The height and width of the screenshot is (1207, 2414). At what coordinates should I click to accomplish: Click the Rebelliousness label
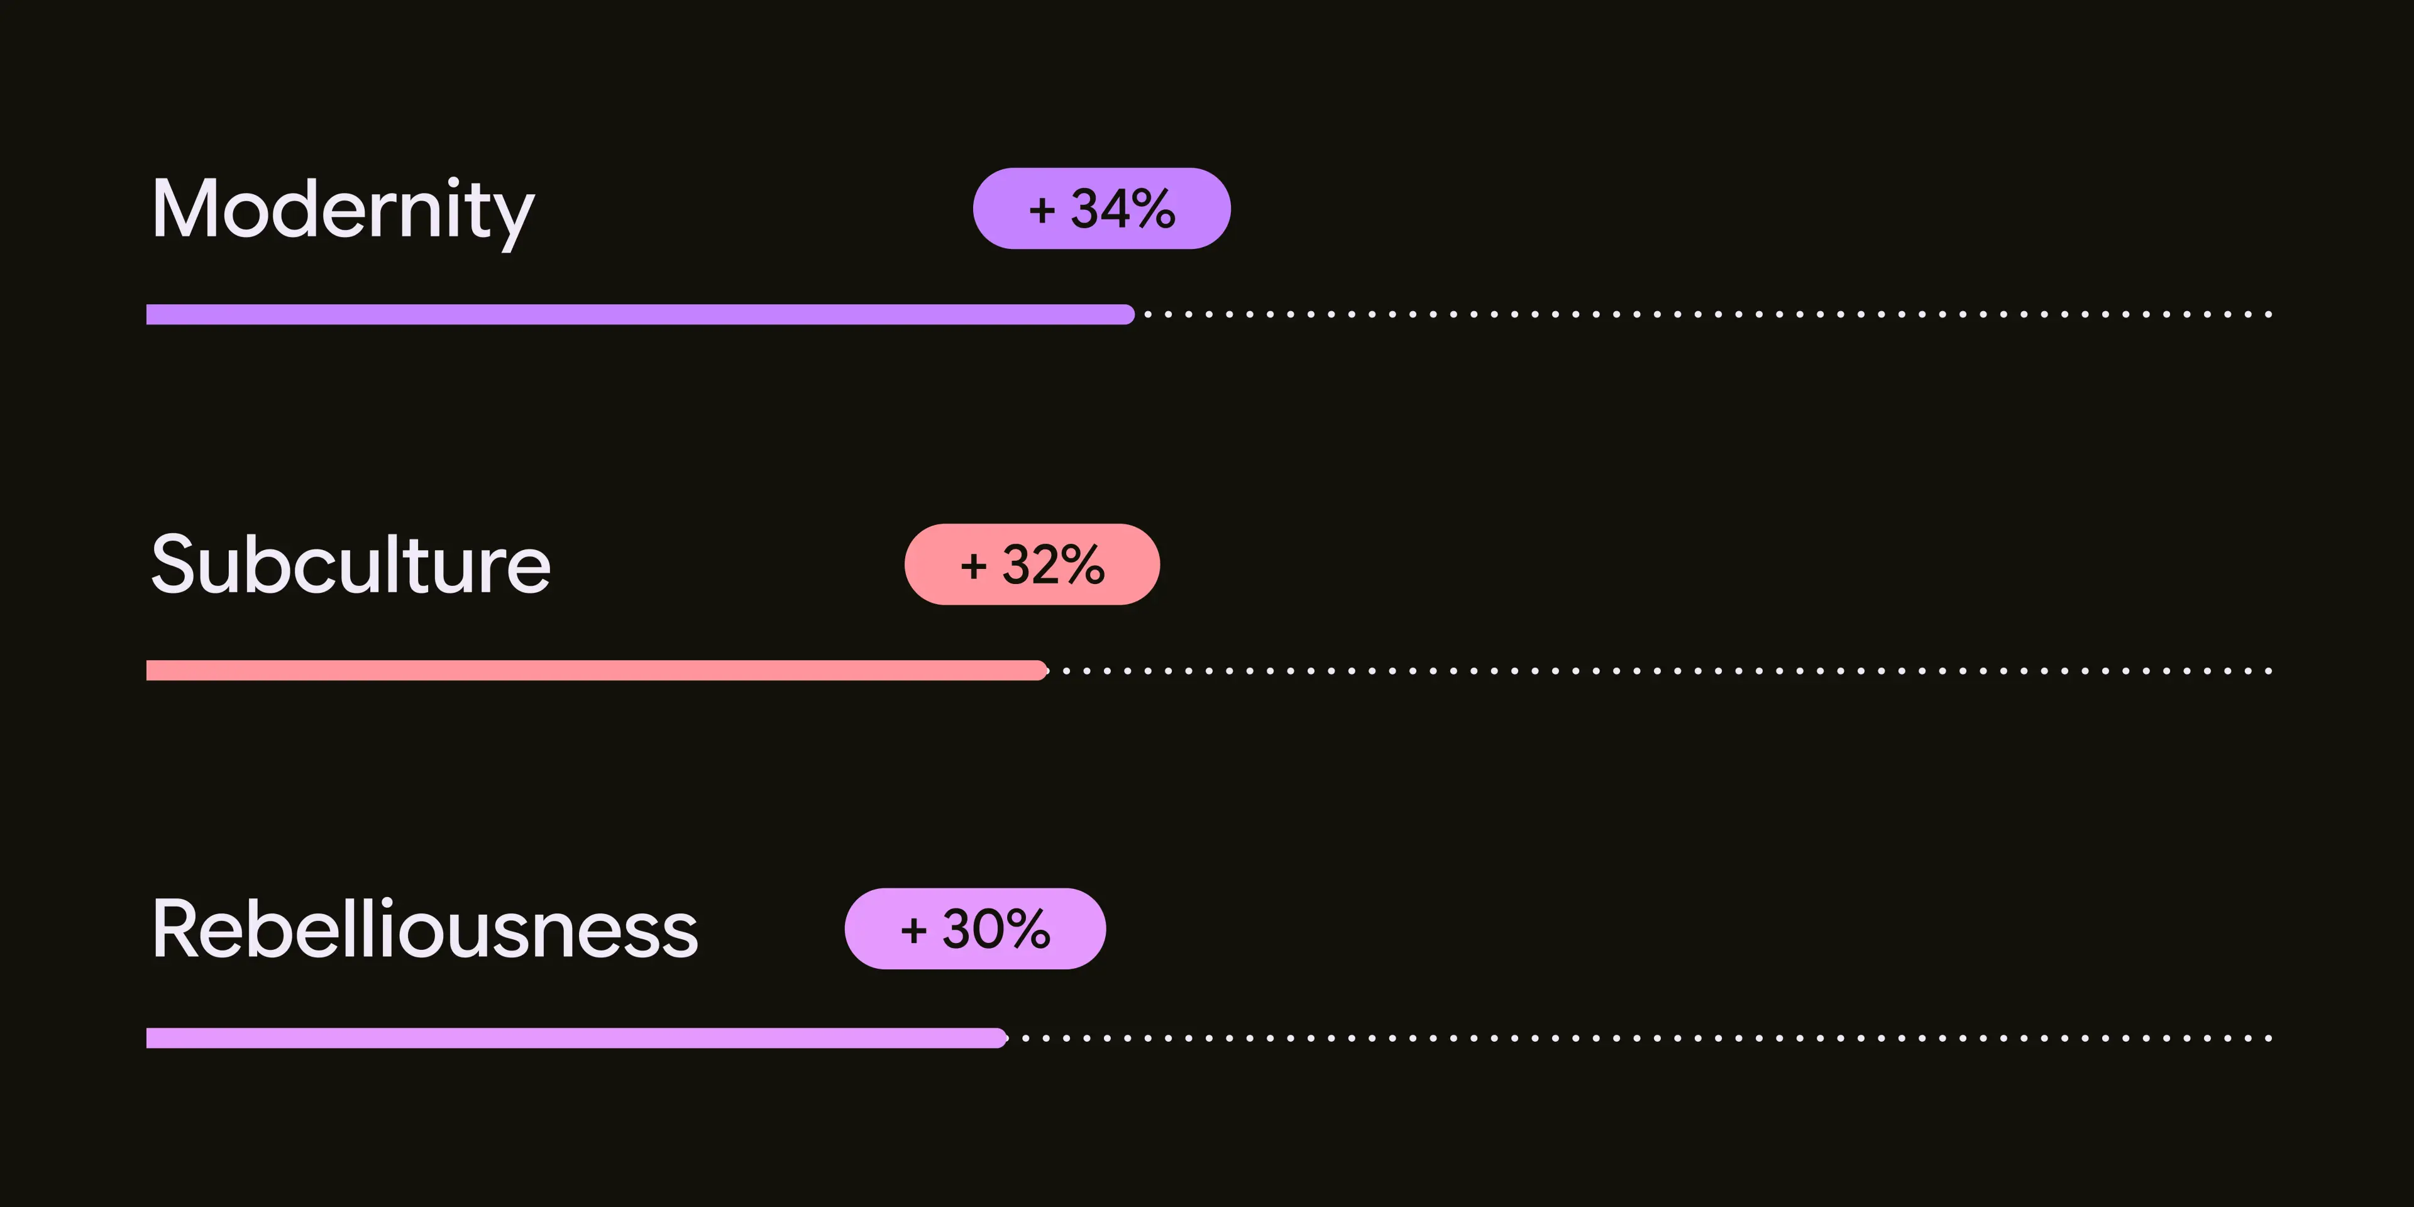point(424,929)
